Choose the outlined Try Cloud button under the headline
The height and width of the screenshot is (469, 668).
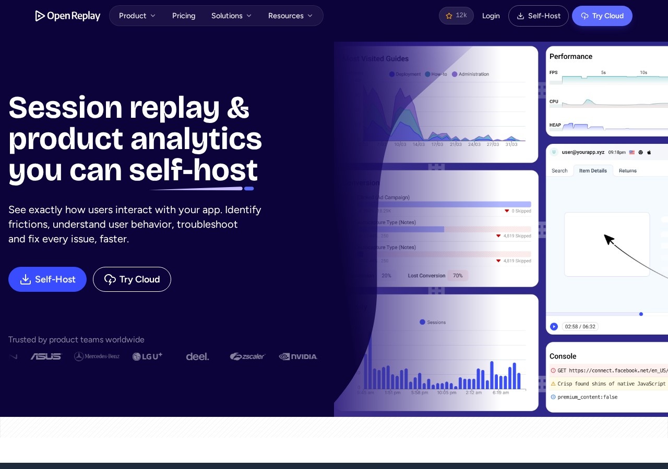pos(132,279)
